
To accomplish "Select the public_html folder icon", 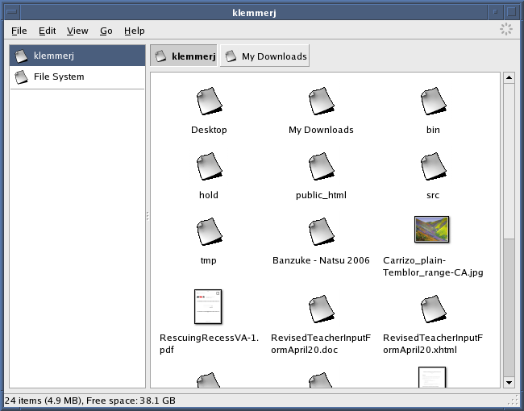I will [321, 166].
